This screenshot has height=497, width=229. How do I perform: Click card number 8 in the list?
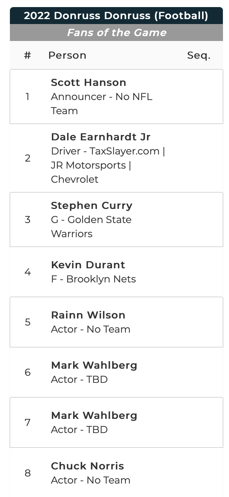pyautogui.click(x=28, y=473)
